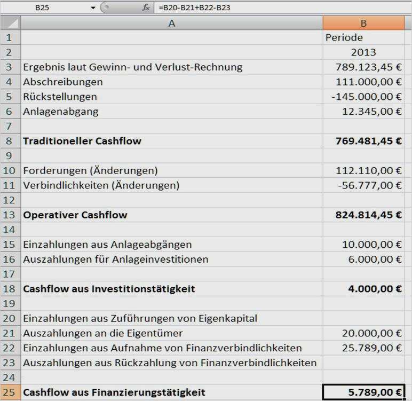The height and width of the screenshot is (401, 412).
Task: Select 'Einzahlungen aus Zuführungen von Eigenkapital' cell
Action: pyautogui.click(x=172, y=318)
